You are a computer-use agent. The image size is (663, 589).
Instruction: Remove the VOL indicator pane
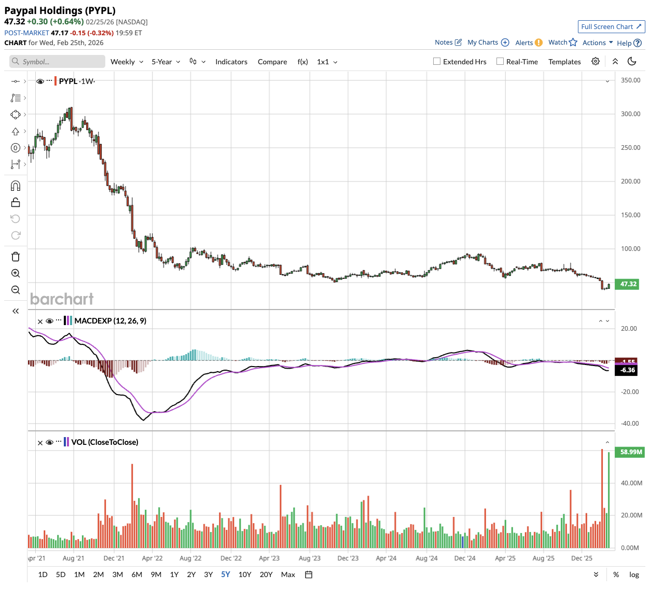pyautogui.click(x=40, y=443)
